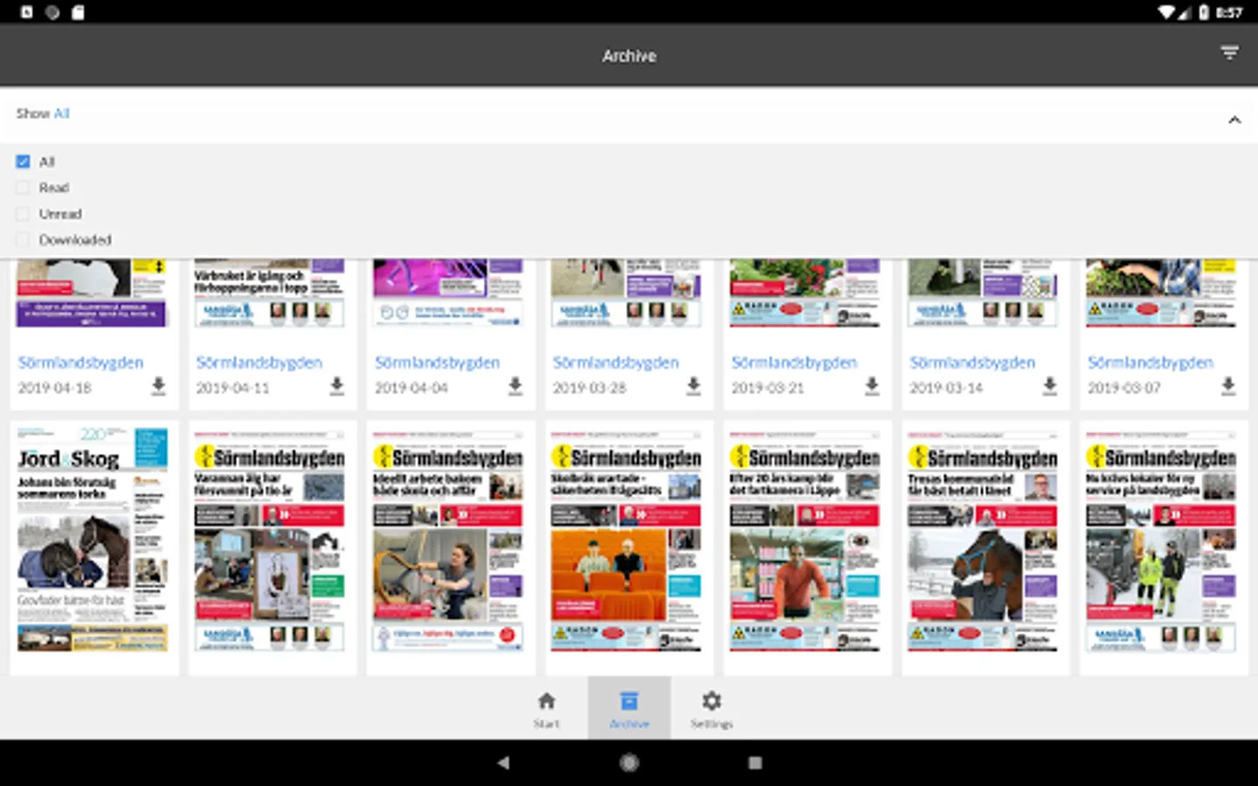
Task: Open Sörmlandsbygden title dated 2019-04-18
Action: click(x=80, y=362)
